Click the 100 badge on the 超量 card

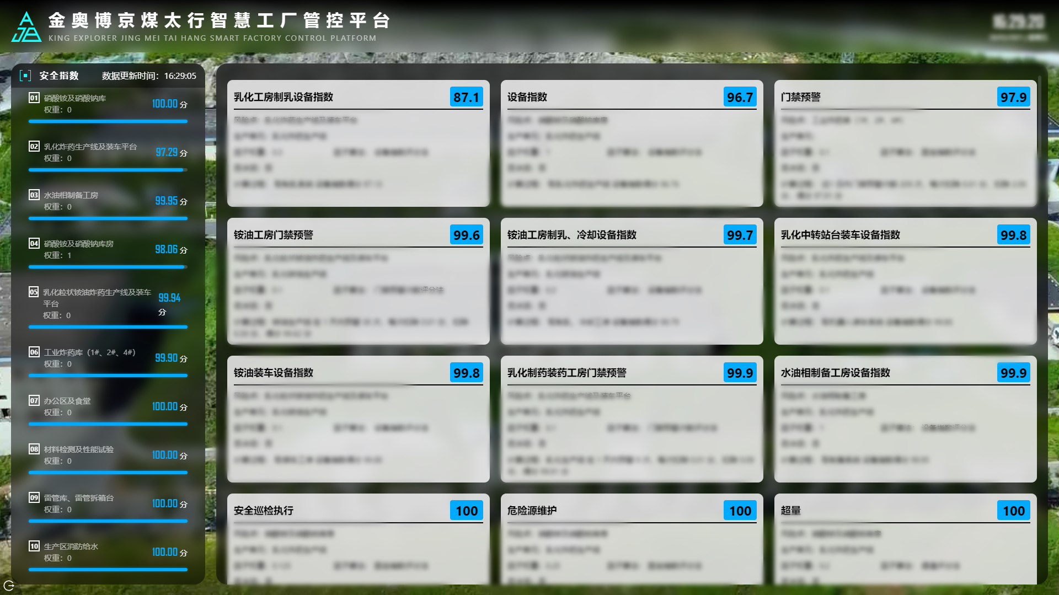click(x=1013, y=511)
